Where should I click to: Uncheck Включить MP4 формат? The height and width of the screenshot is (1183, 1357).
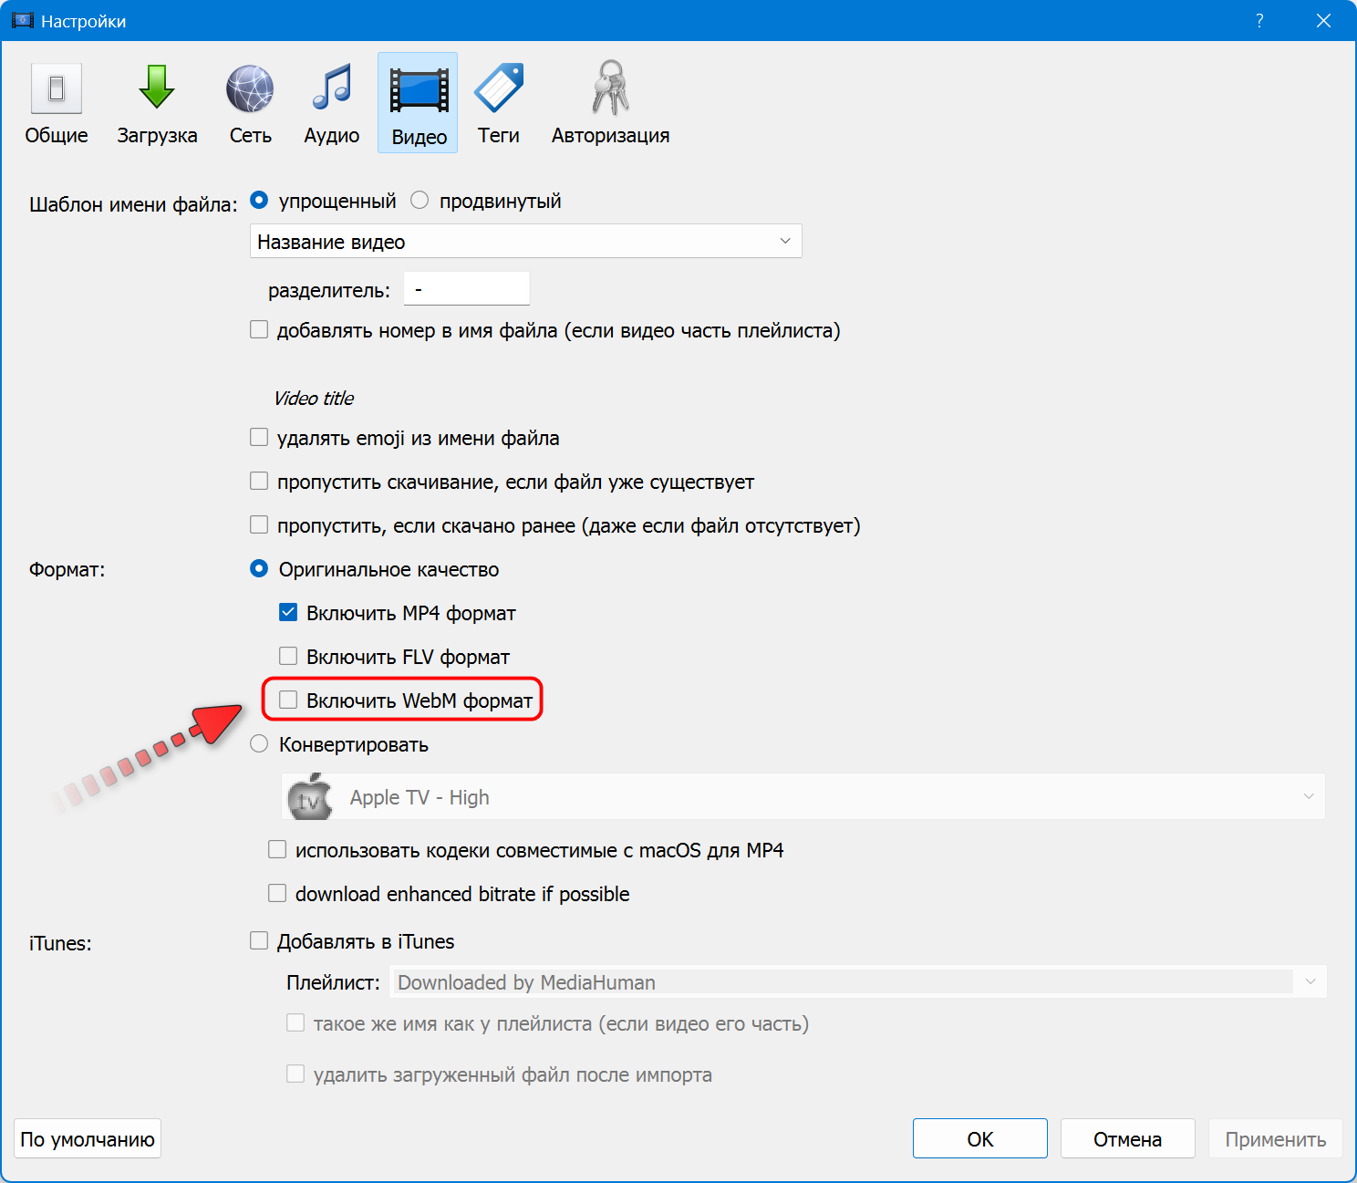288,613
